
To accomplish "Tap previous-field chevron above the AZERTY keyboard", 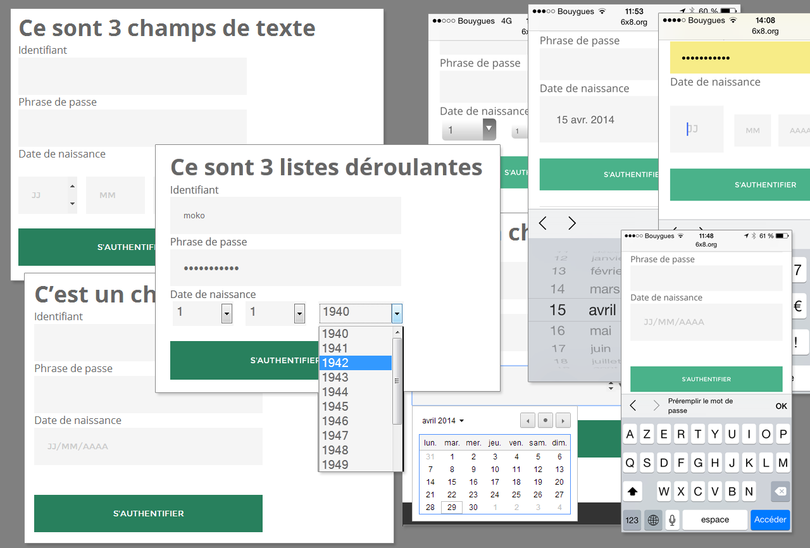I will point(633,406).
